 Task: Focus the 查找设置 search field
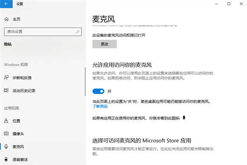point(43,31)
